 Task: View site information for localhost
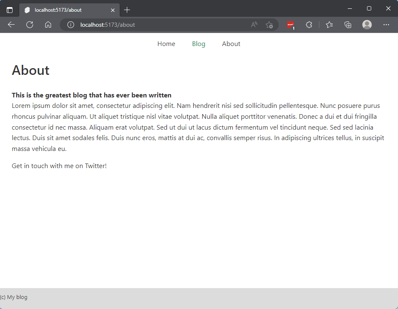[x=70, y=25]
